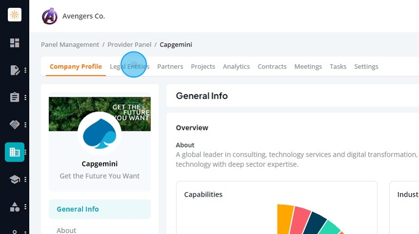Image resolution: width=419 pixels, height=234 pixels.
Task: Click the Capgemini spade logo avatar
Action: (x=99, y=133)
